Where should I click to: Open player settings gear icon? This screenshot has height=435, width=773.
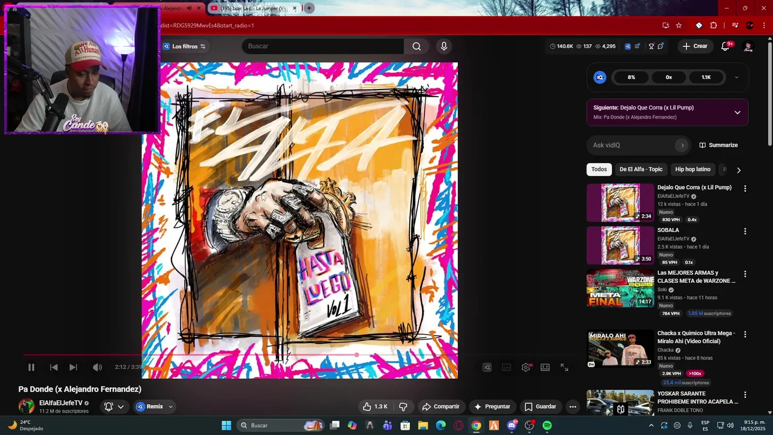pos(526,367)
